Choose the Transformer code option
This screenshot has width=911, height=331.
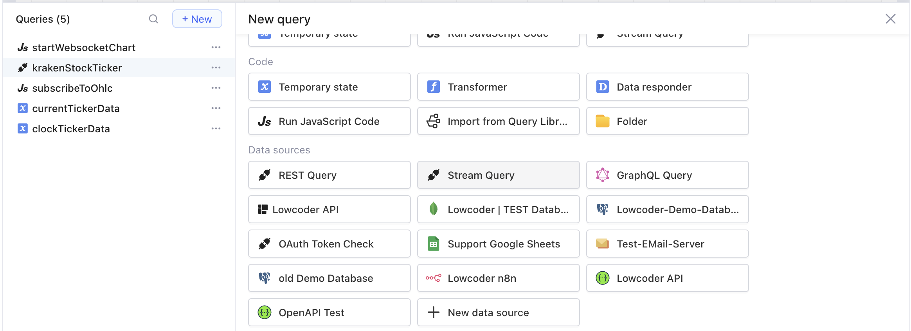(498, 87)
